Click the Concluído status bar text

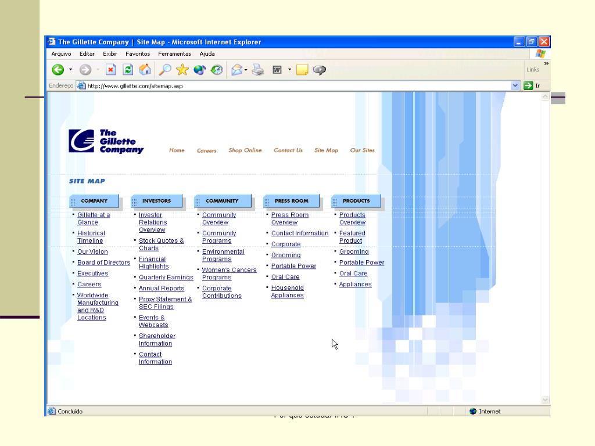click(70, 412)
